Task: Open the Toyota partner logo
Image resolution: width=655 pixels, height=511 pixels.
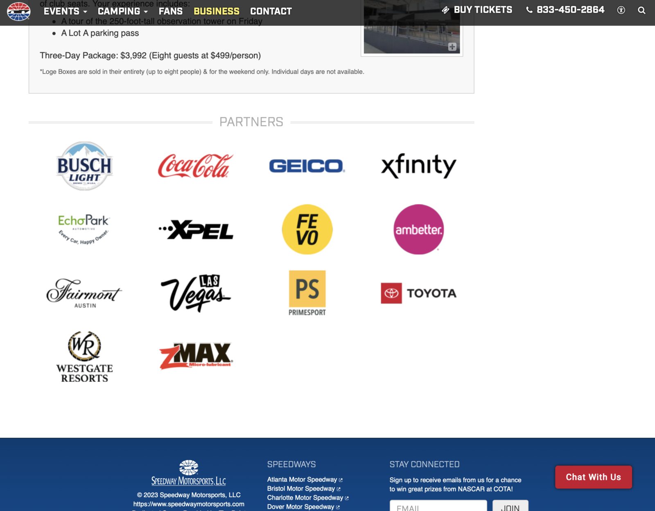Action: pos(418,293)
